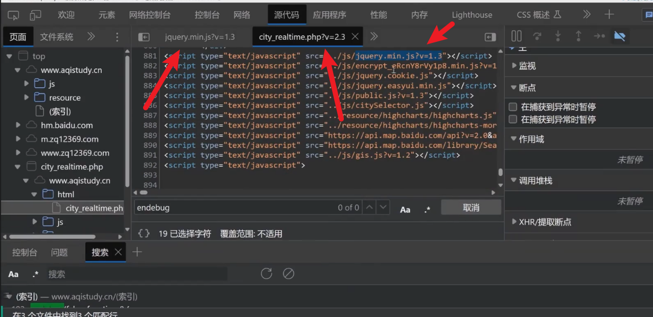Expand the 监视 watch section
Viewport: 653px width, 317px height.
[527, 66]
